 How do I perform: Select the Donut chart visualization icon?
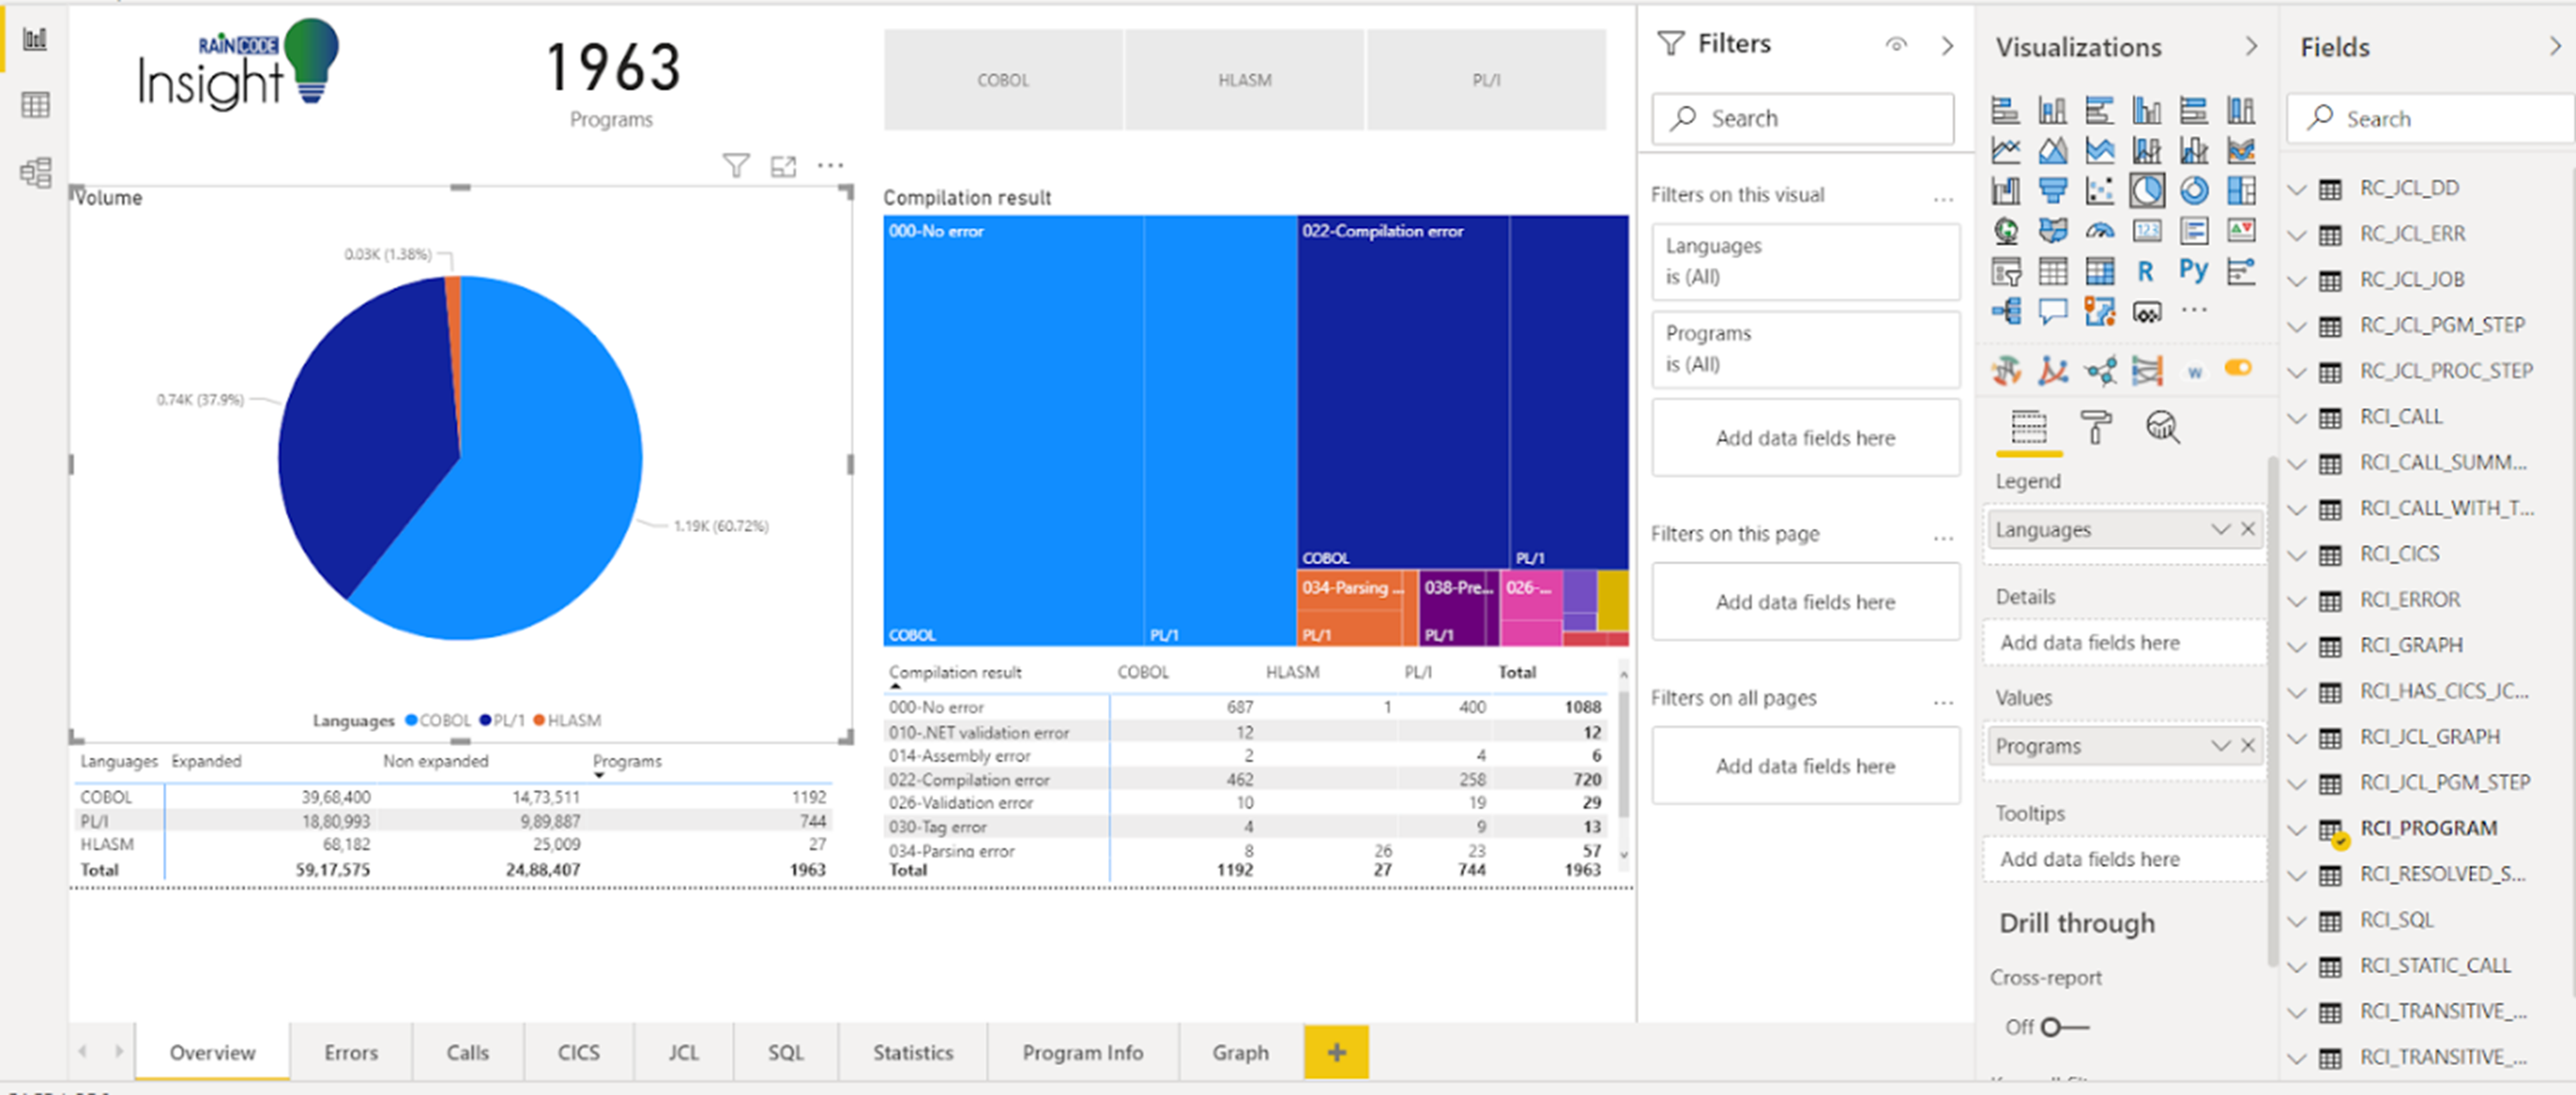2194,190
